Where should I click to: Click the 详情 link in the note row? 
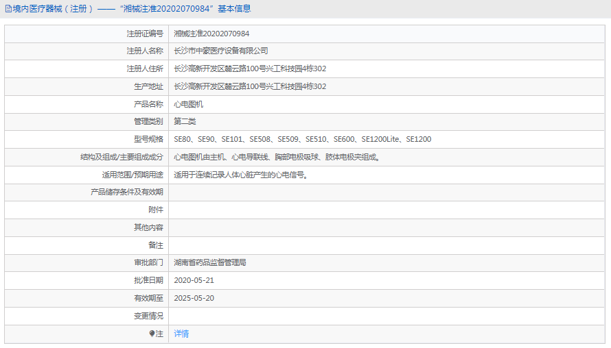181,334
